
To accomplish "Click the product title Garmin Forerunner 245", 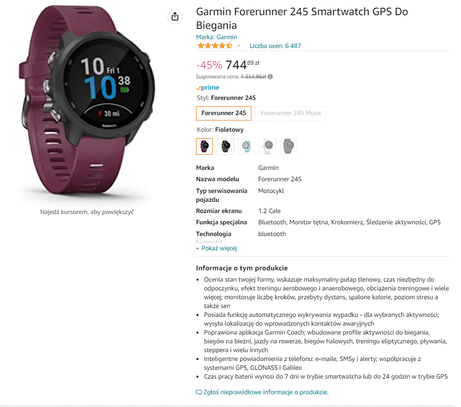I will coord(302,18).
